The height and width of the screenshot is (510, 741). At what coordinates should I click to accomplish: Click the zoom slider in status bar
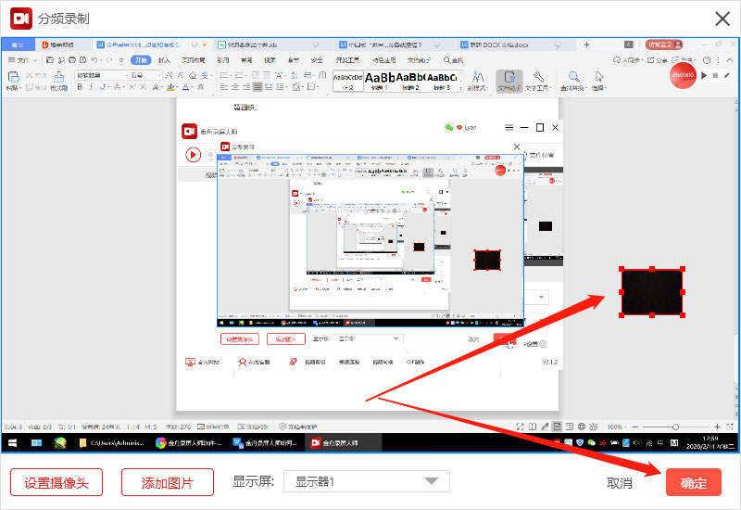pos(676,427)
